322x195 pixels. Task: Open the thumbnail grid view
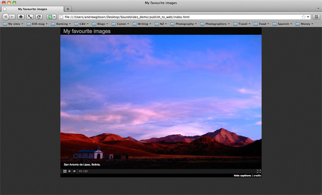pos(65,171)
